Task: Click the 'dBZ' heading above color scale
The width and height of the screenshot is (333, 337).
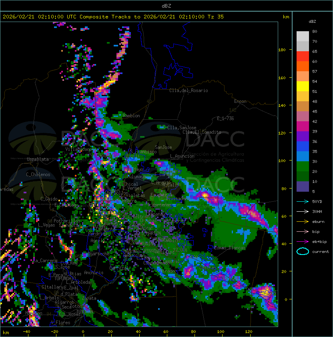Action: pos(312,21)
